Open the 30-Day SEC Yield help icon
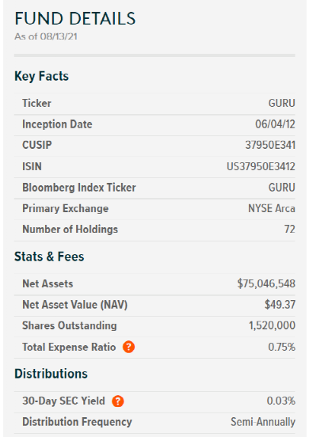Screen dimensions: 328x437 coord(118,401)
